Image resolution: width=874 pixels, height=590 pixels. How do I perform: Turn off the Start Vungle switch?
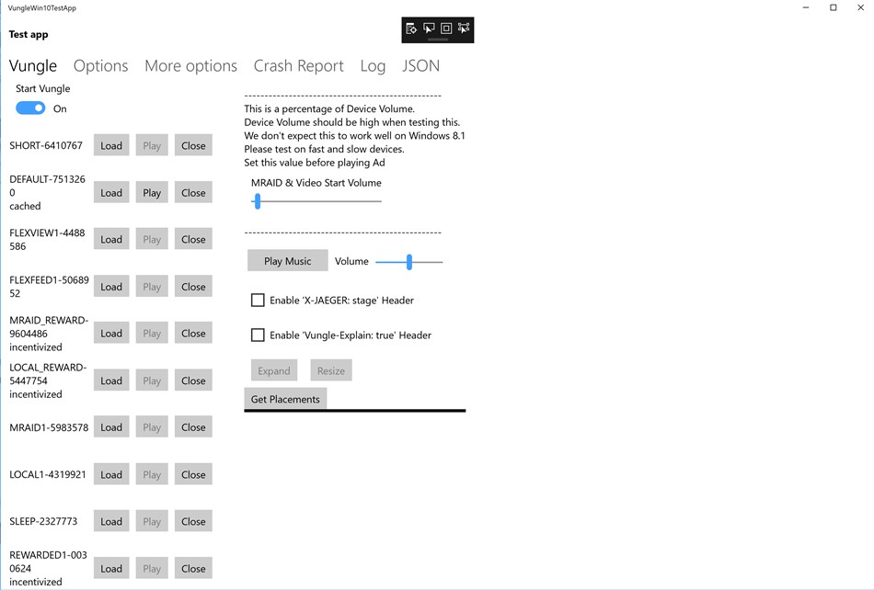click(30, 108)
